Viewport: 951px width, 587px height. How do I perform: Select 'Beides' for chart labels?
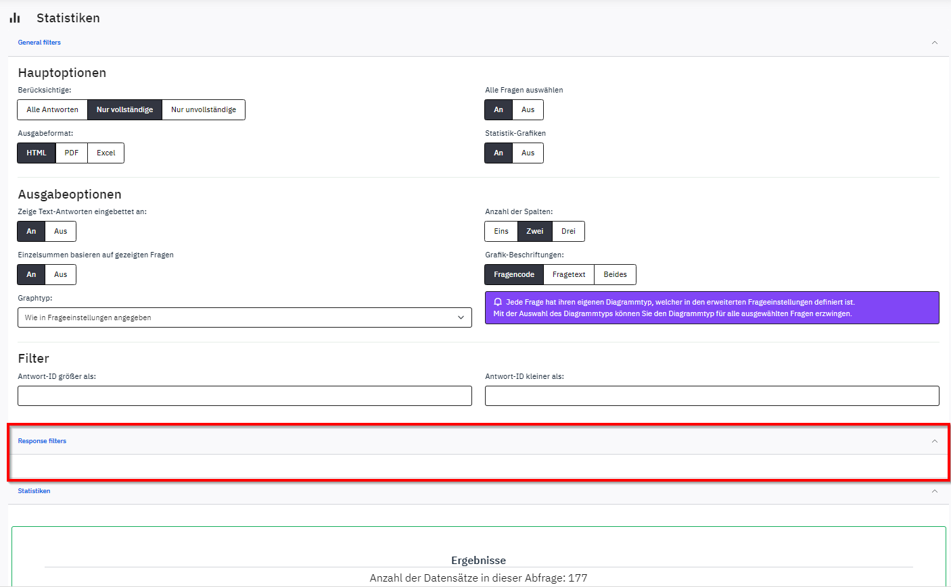615,274
